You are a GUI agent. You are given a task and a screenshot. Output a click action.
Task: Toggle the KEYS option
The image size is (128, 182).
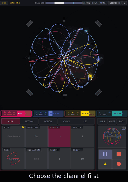(95, 3)
